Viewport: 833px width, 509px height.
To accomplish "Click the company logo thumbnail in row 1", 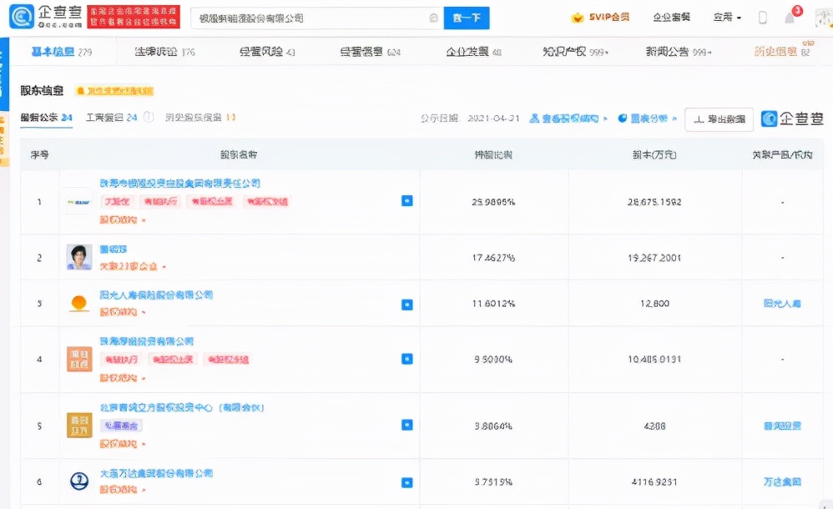I will [78, 202].
